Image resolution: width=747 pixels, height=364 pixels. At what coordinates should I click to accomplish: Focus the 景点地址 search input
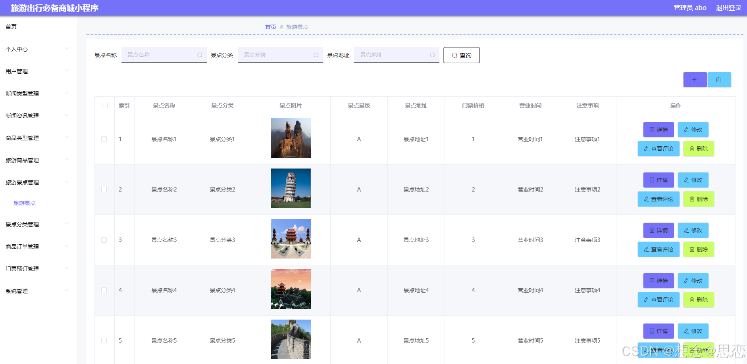pyautogui.click(x=397, y=55)
